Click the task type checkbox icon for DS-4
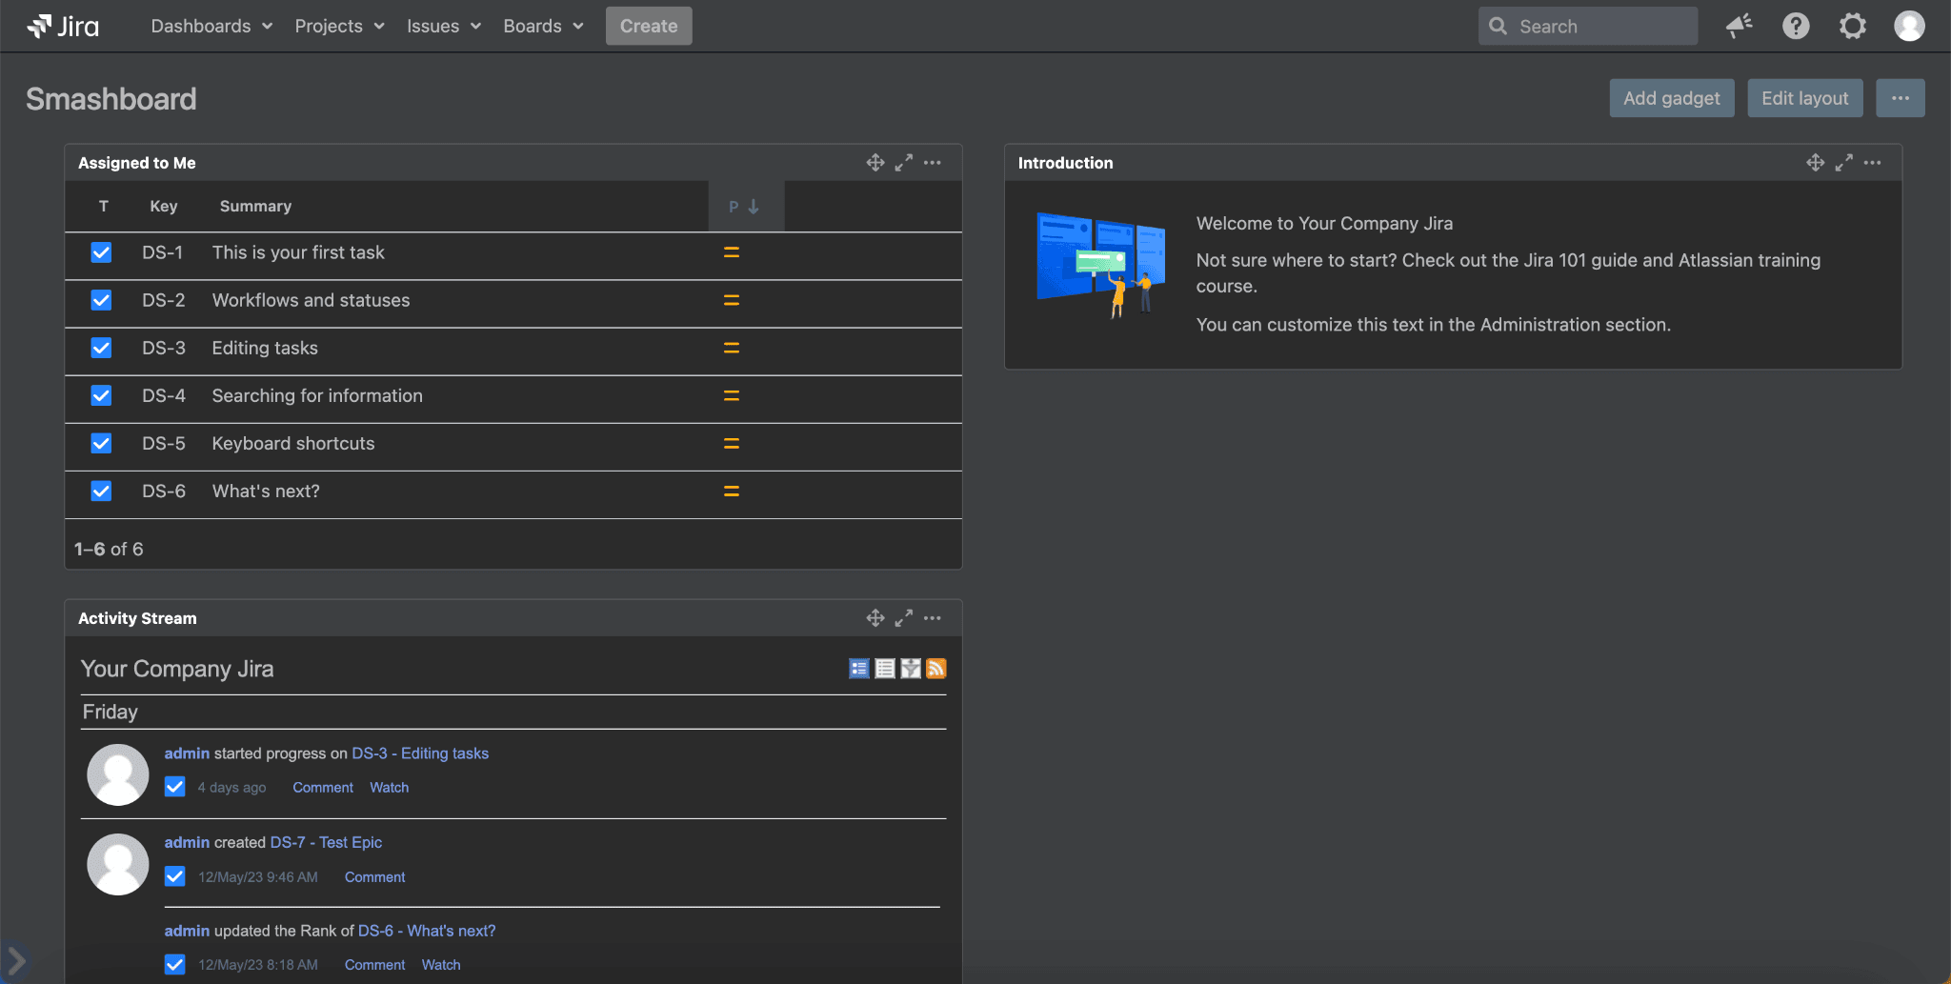This screenshot has height=984, width=1951. [x=101, y=395]
